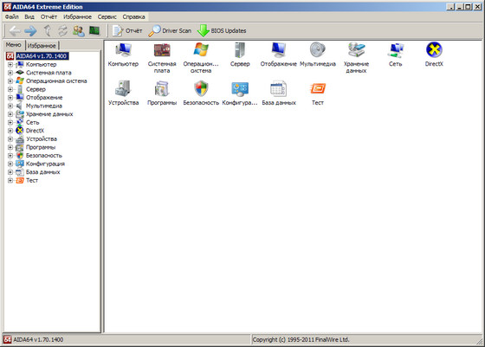
Task: Open the Сервис menu
Action: [x=107, y=16]
